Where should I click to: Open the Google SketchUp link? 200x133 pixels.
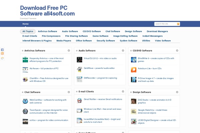(153, 111)
